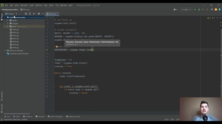Expand the audio folder
The height and width of the screenshot is (124, 222).
(x=8, y=20)
